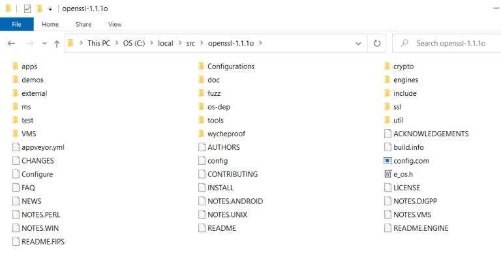Open the demos folder icon

(x=16, y=80)
